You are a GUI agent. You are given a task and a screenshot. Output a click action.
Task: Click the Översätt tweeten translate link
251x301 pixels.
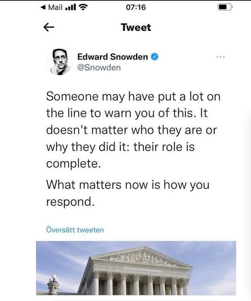coord(75,230)
